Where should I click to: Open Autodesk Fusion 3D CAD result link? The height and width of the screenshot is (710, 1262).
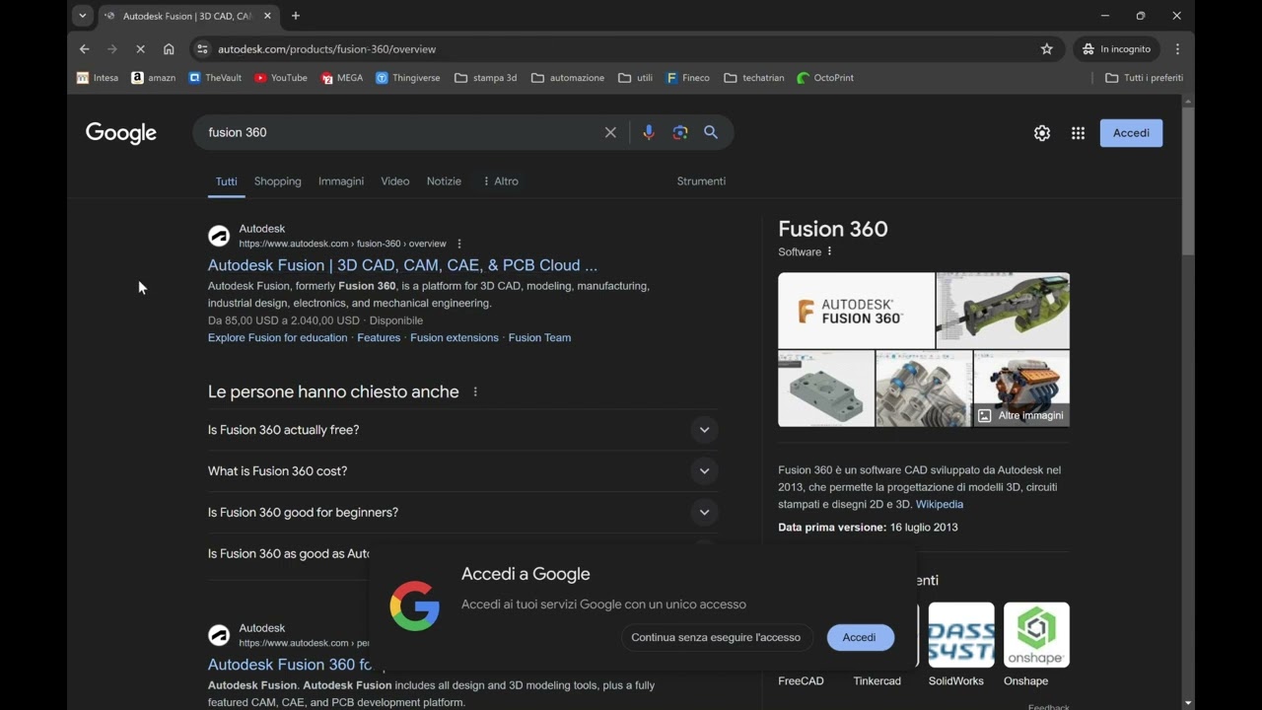(x=402, y=265)
